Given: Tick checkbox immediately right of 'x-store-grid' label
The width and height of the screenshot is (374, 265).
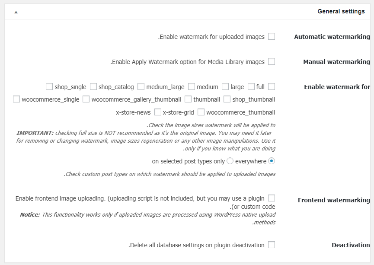Looking at the screenshot, I should point(201,112).
